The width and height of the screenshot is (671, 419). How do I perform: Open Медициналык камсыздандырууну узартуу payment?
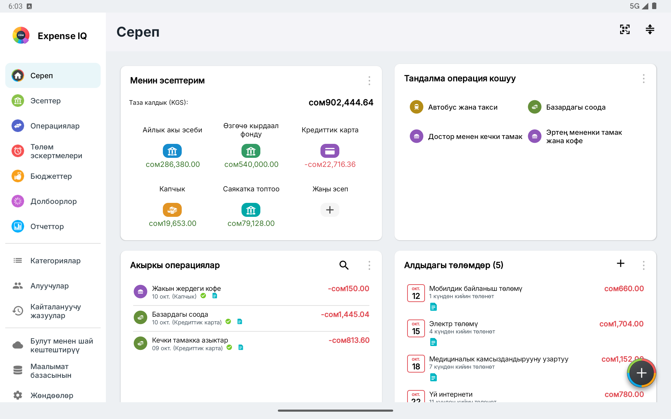click(525, 368)
